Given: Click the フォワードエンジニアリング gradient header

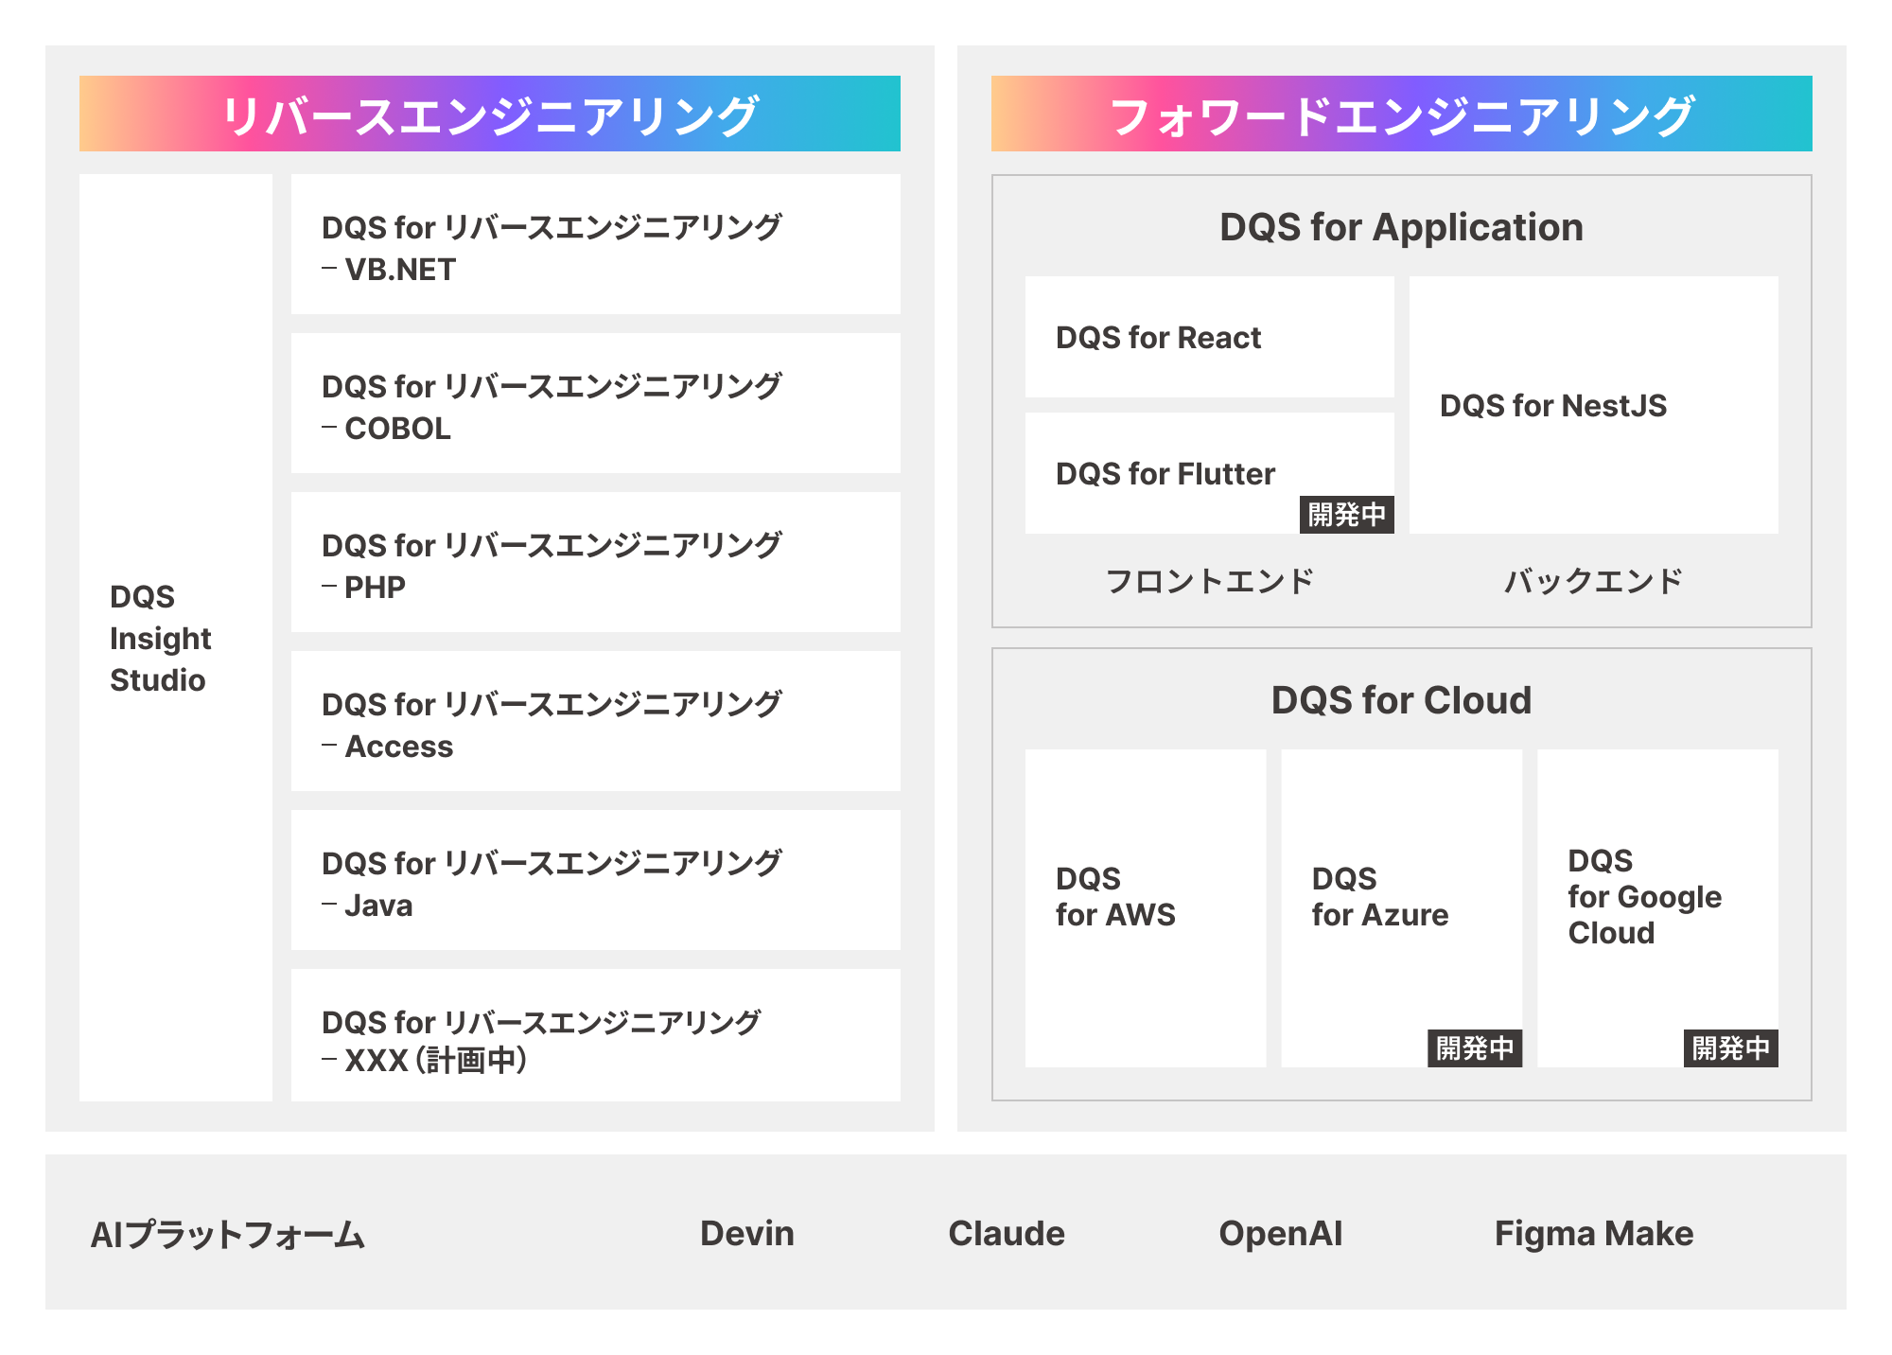Looking at the screenshot, I should point(1402,114).
